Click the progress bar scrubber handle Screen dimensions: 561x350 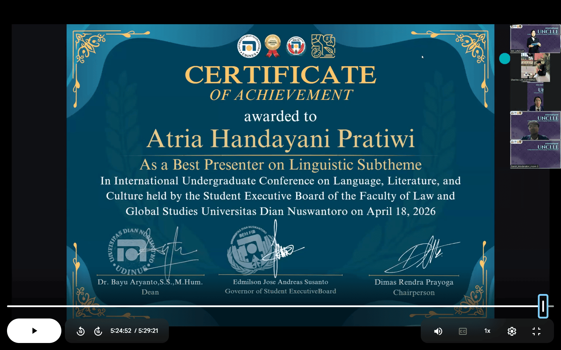[543, 306]
